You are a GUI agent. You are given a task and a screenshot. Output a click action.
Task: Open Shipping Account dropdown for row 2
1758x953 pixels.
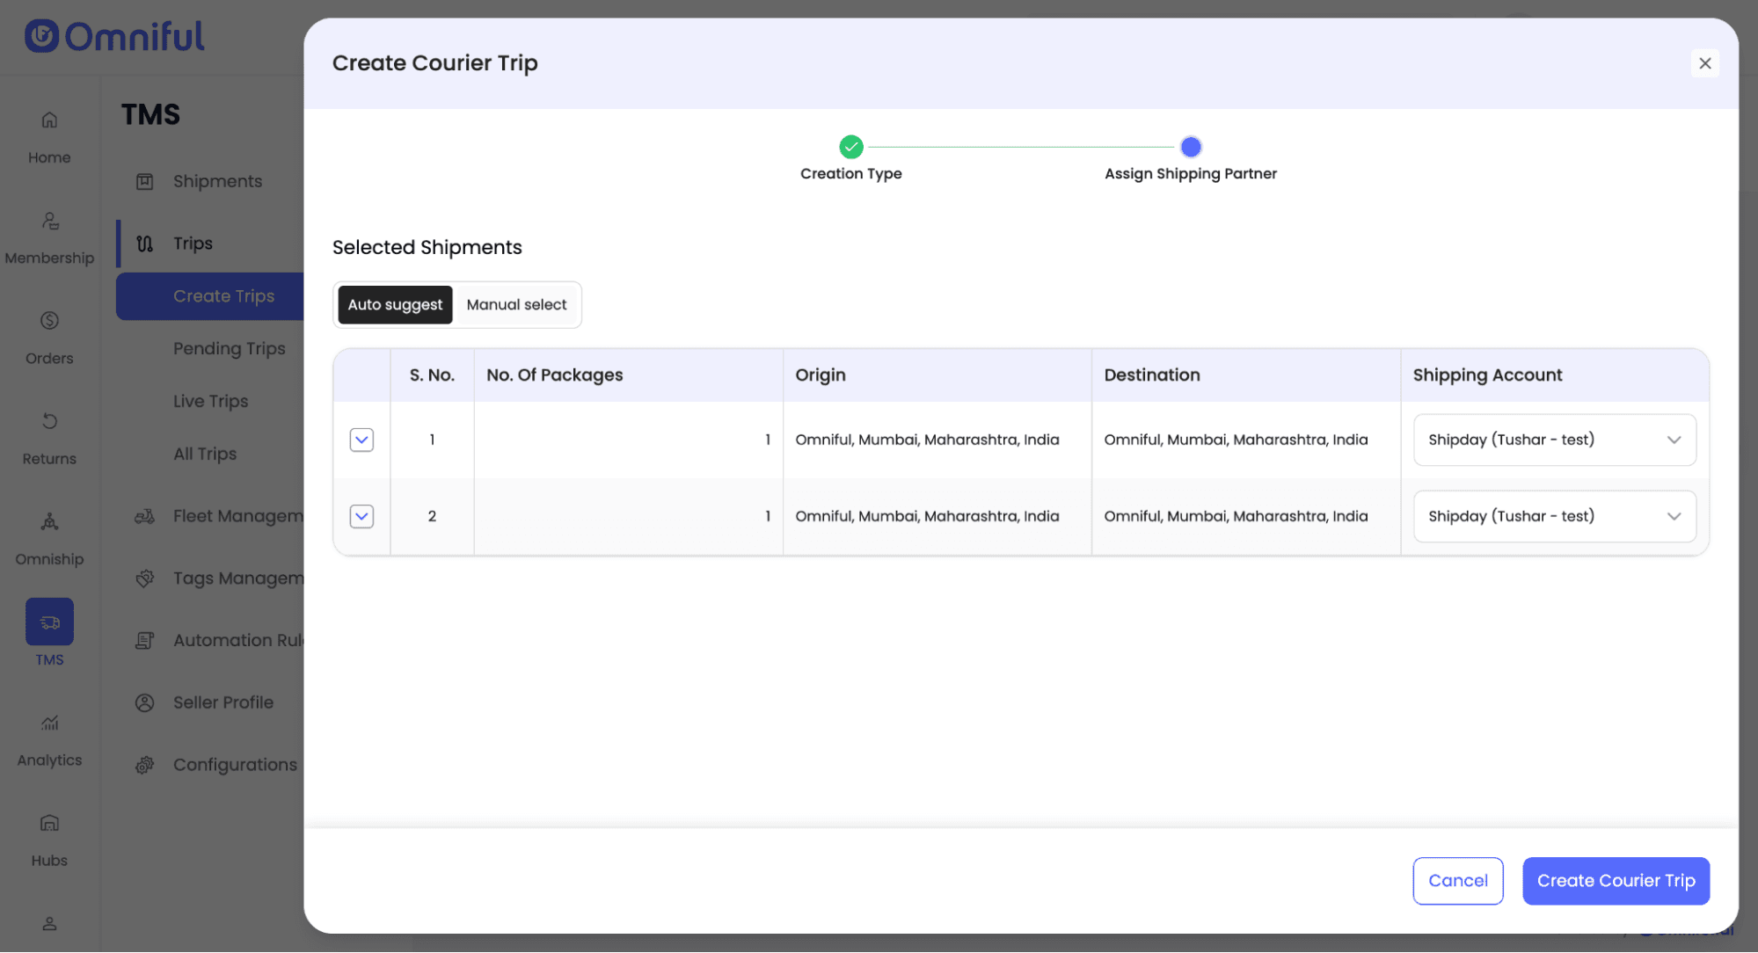click(1554, 516)
